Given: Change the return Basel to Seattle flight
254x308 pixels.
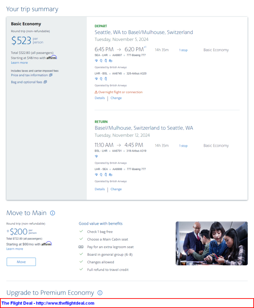Looking at the screenshot, I should pos(116,189).
